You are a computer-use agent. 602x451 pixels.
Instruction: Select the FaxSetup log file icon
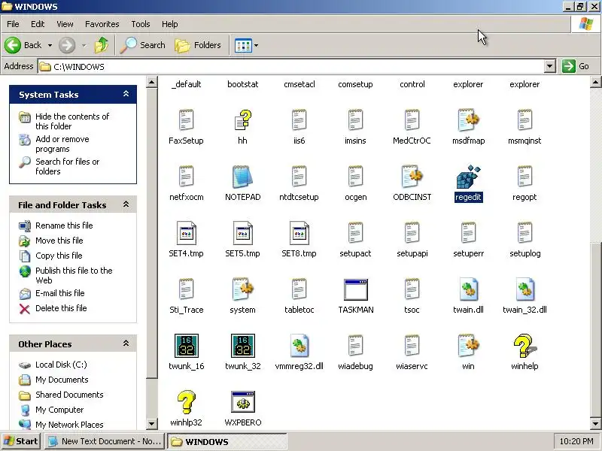coord(186,120)
